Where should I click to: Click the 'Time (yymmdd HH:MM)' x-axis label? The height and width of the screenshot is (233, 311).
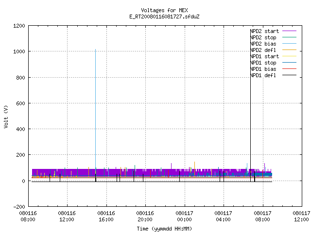(164, 229)
